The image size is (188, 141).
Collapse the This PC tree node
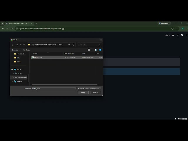[12, 70]
